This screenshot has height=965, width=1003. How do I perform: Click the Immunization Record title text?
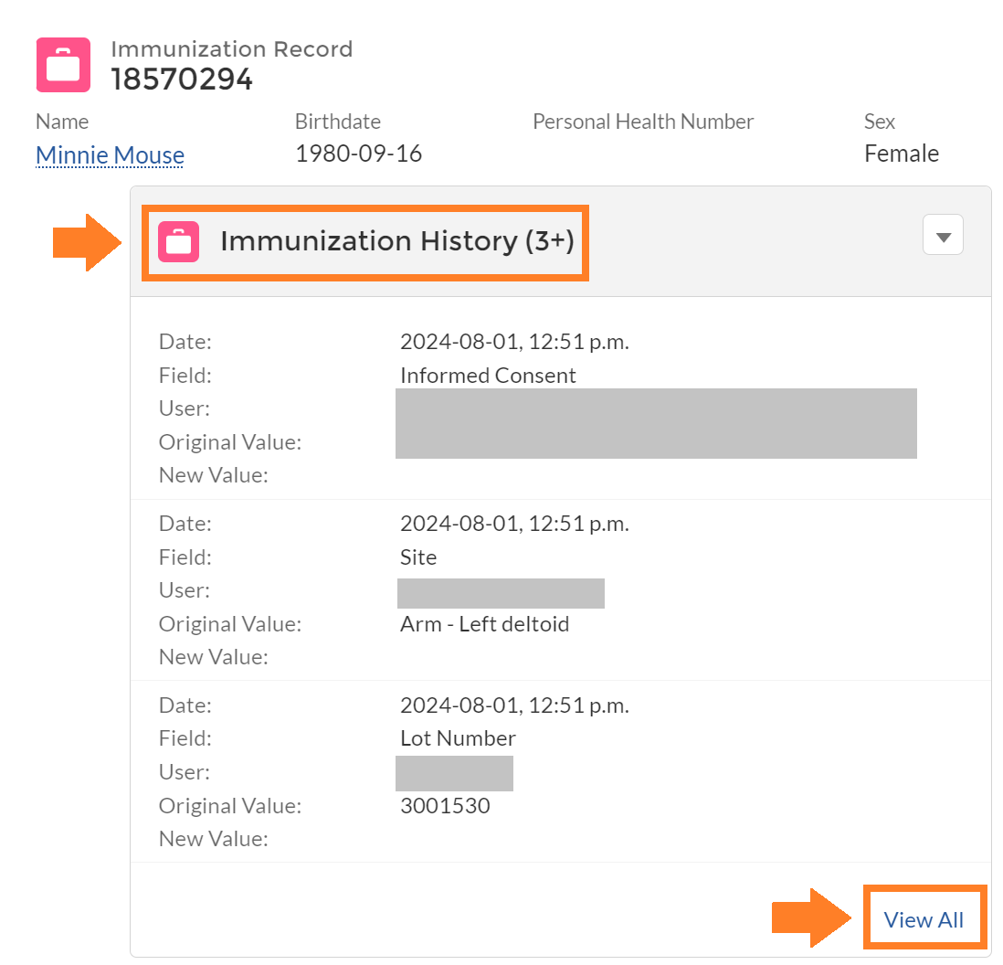point(231,49)
